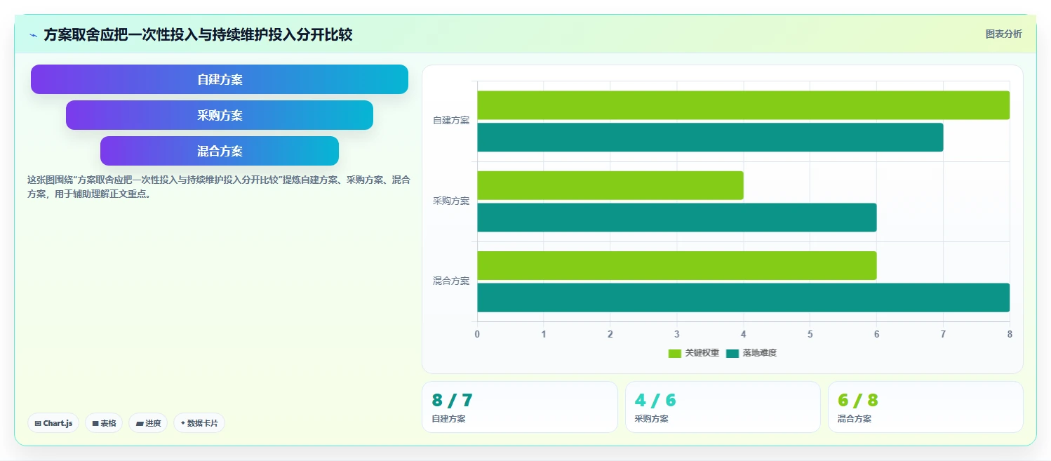Click the lightning icon beside the title
Image resolution: width=1051 pixels, height=461 pixels.
coord(33,35)
